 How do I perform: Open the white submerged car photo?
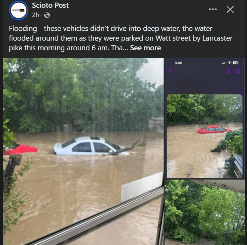pos(83,151)
